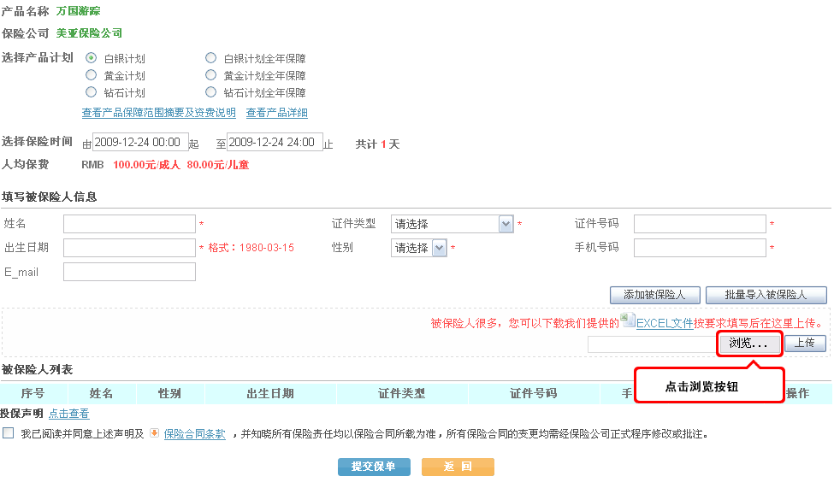Image resolution: width=834 pixels, height=482 pixels.
Task: Tick the agreement declaration checkbox
Action: tap(9, 433)
